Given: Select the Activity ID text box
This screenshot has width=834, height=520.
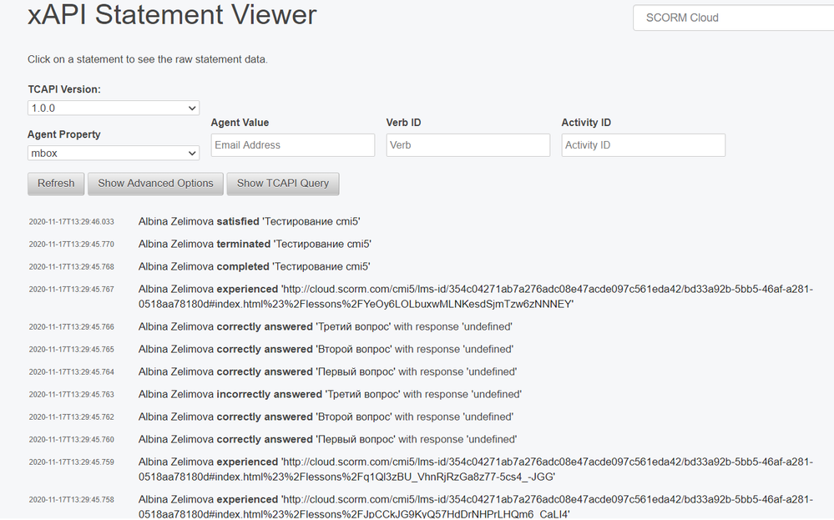Looking at the screenshot, I should [643, 145].
